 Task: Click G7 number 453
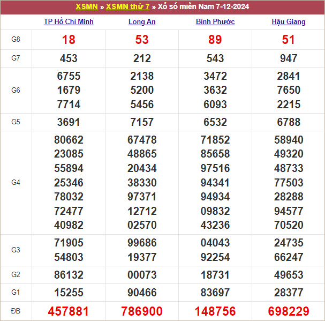[x=69, y=58]
